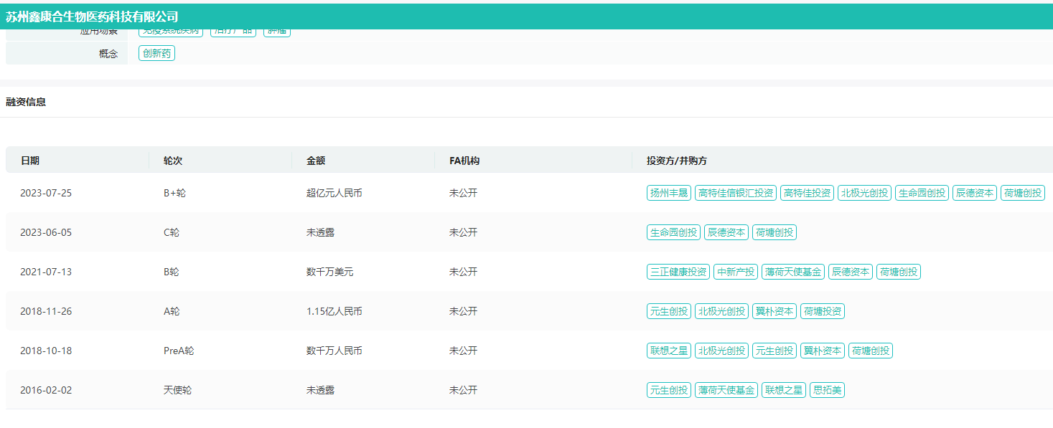Click 翼朴资本 in the A轮 row
The image size is (1053, 428).
coord(774,311)
